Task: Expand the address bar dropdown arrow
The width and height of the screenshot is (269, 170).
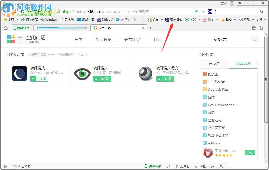Action: coord(202,11)
